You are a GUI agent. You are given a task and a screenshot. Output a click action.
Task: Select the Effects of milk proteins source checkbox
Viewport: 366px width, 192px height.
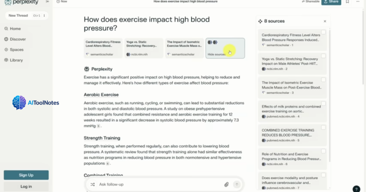(x=323, y=103)
